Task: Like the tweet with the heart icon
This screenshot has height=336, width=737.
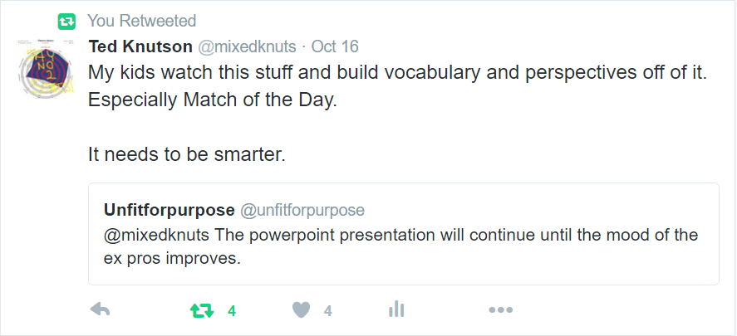Action: (302, 310)
